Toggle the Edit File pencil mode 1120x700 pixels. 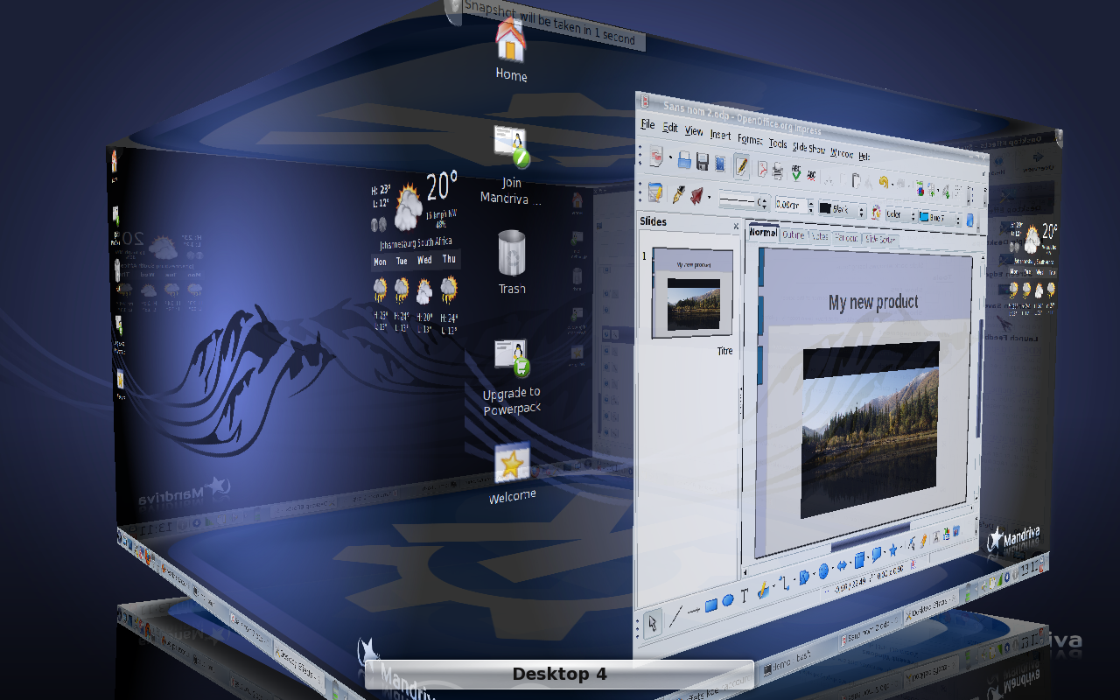pos(741,166)
